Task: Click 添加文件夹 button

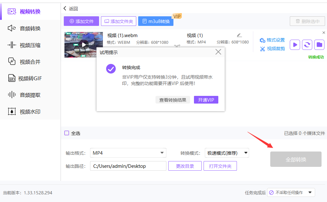Action: coord(118,21)
